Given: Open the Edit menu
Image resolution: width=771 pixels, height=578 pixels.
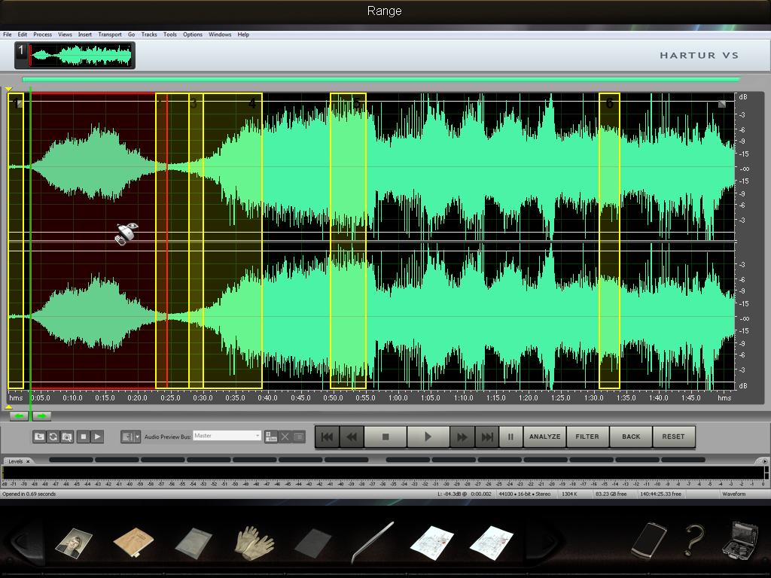Looking at the screenshot, I should pyautogui.click(x=23, y=35).
